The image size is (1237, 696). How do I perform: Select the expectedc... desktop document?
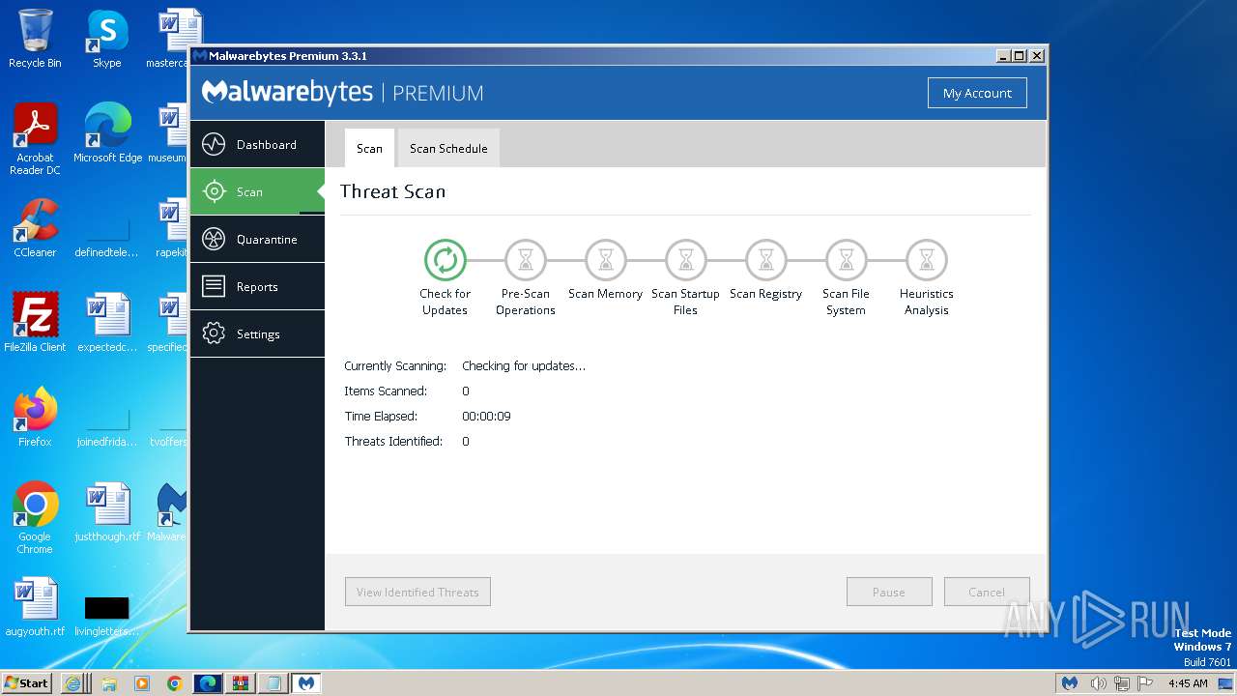pyautogui.click(x=107, y=322)
